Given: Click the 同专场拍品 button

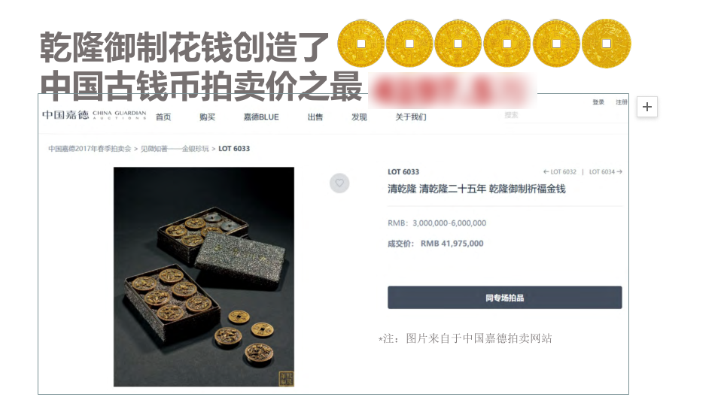Looking at the screenshot, I should click(505, 298).
